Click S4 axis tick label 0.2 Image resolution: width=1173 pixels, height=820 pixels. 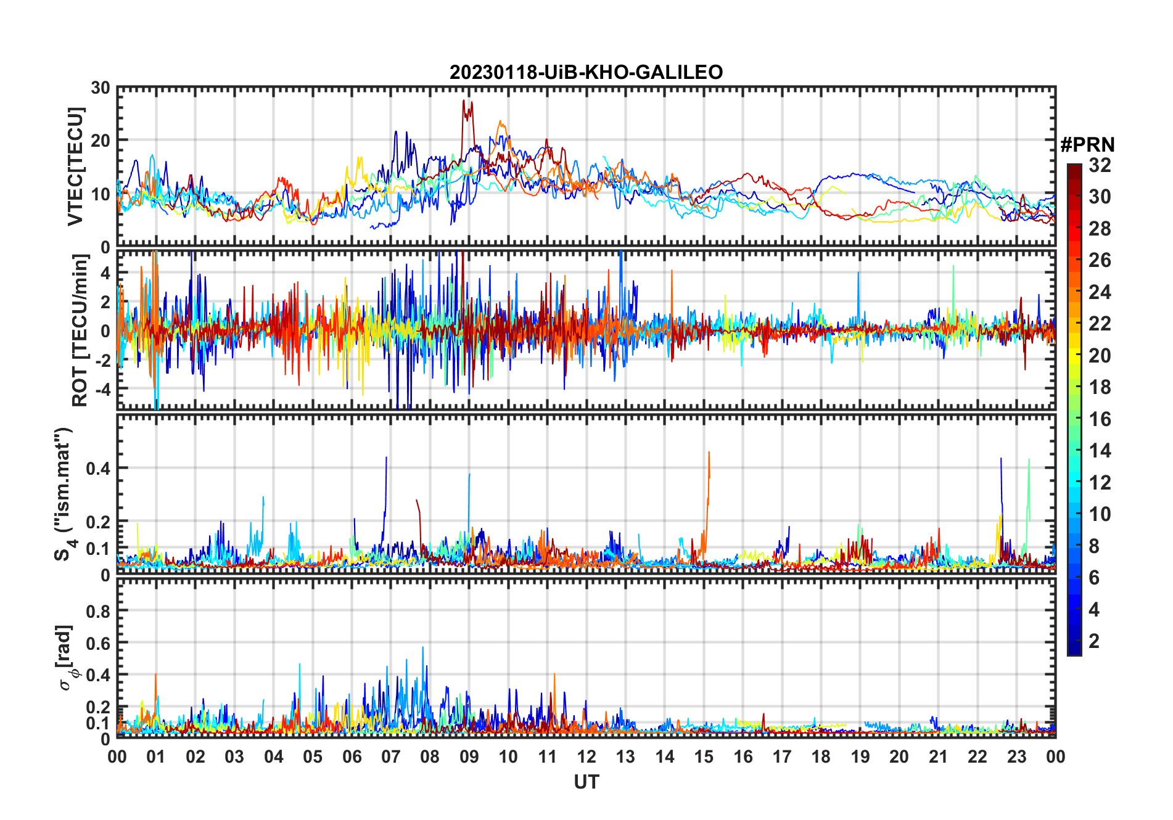99,522
